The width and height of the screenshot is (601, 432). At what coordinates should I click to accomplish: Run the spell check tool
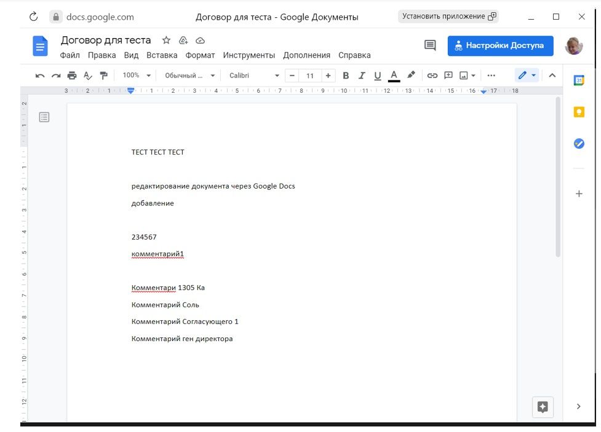click(87, 76)
